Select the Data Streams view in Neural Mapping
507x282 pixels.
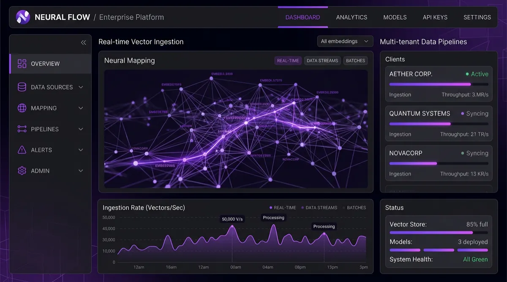click(x=322, y=61)
